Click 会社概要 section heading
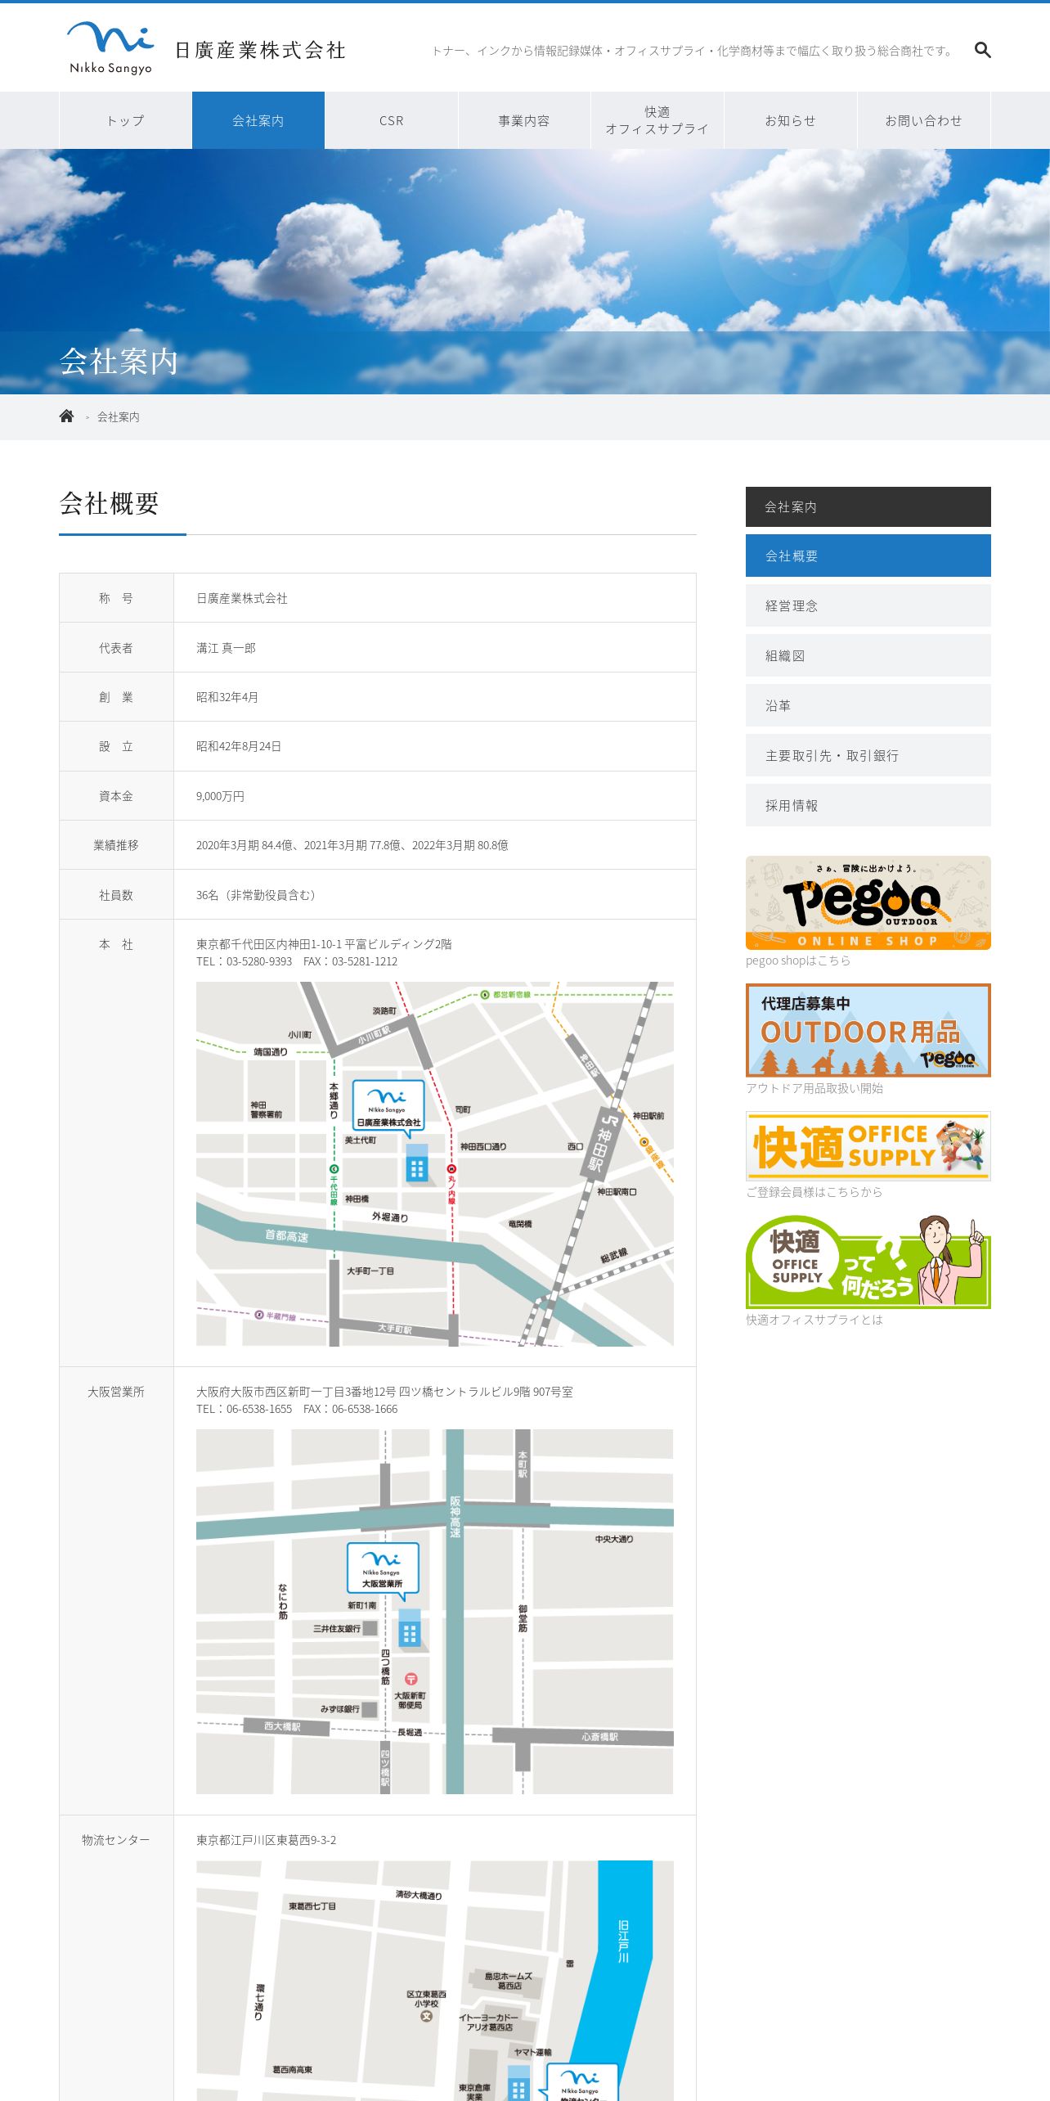Viewport: 1050px width, 2101px height. (x=109, y=503)
